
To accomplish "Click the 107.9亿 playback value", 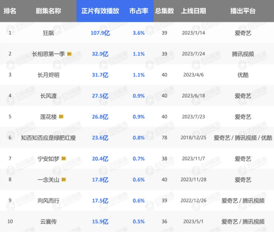I will (100, 33).
